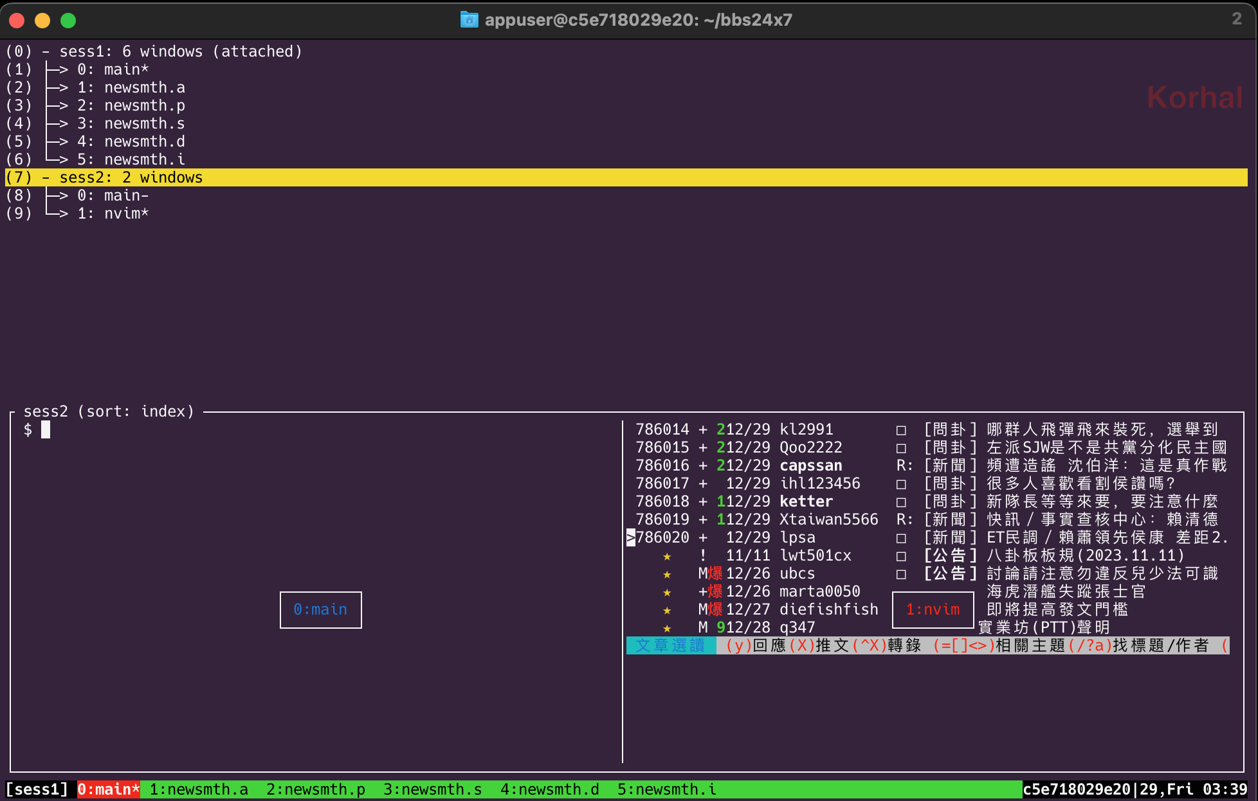Viewport: 1258px width, 801px height.
Task: Minimize the terminal with yellow button
Action: pos(42,21)
